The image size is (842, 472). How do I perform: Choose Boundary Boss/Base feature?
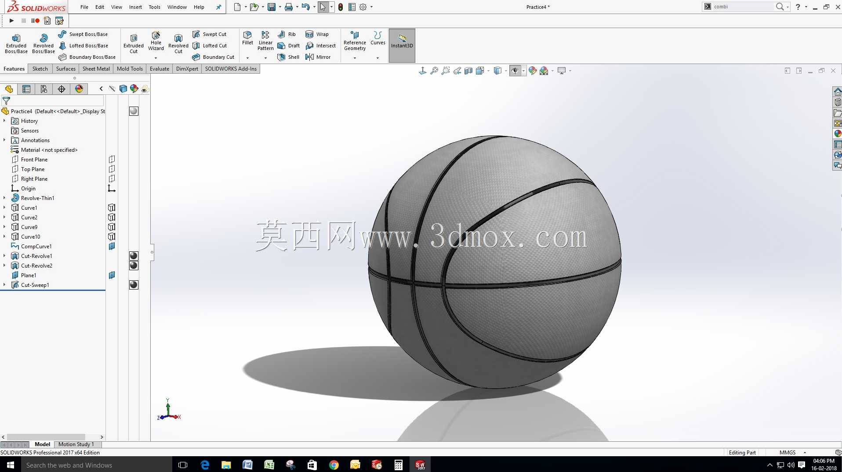[87, 57]
